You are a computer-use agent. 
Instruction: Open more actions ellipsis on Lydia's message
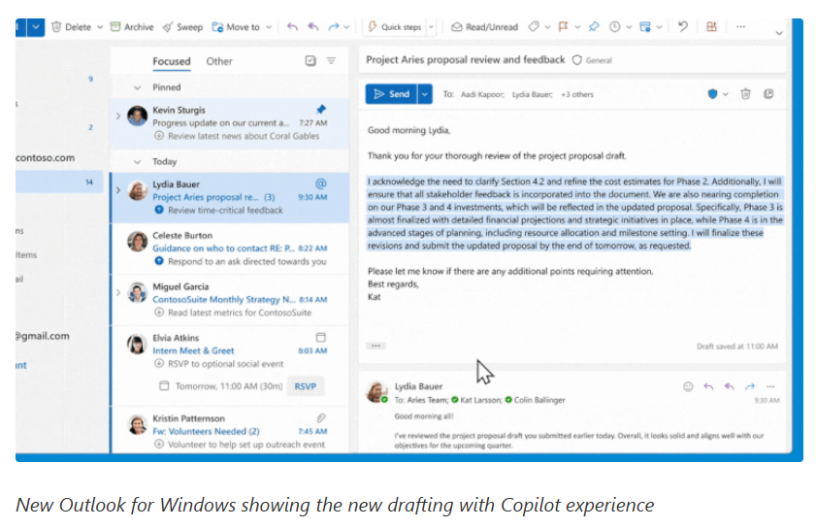pyautogui.click(x=770, y=386)
